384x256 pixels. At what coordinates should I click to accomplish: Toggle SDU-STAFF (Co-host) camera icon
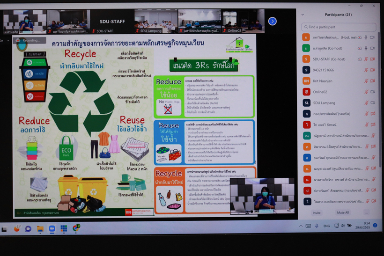click(372, 59)
